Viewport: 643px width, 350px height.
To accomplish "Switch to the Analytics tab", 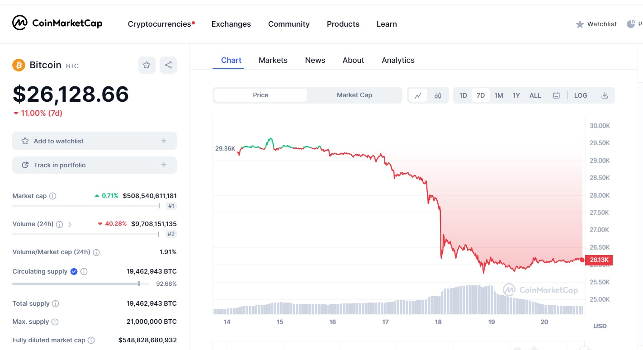I will 398,60.
